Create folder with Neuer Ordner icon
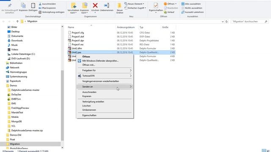Image resolution: width=271 pixels, height=152 pixels. [x=119, y=5]
